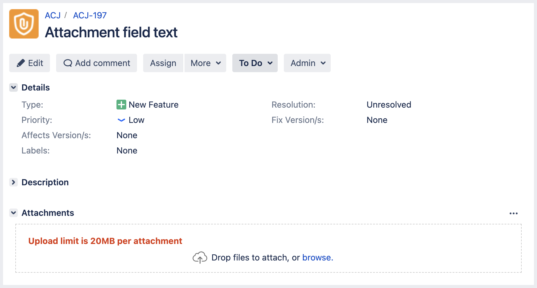Open the To Do status dropdown
Viewport: 537px width, 288px height.
tap(255, 63)
